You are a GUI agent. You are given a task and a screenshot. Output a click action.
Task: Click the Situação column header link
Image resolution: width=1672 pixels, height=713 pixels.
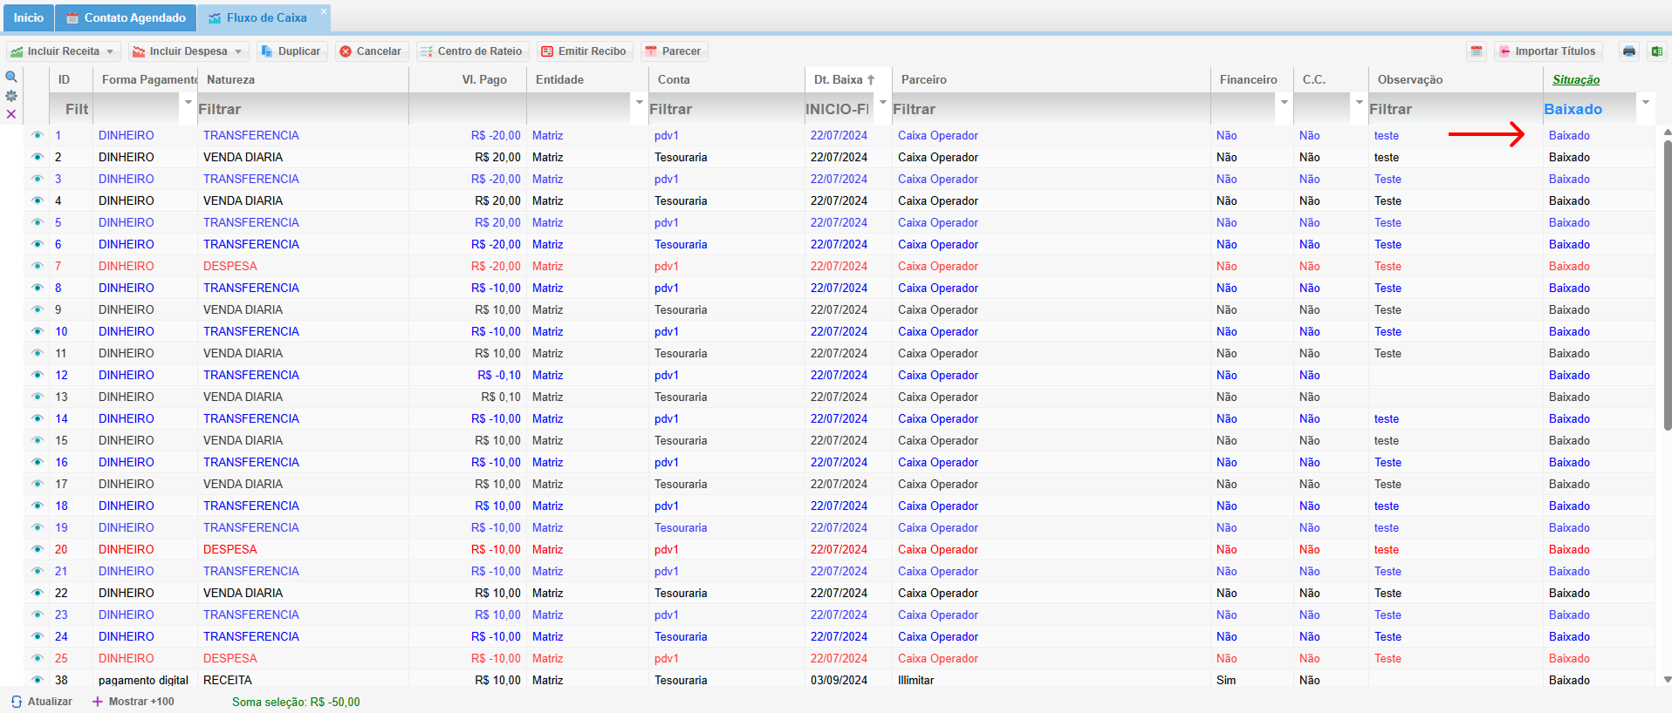coord(1576,79)
